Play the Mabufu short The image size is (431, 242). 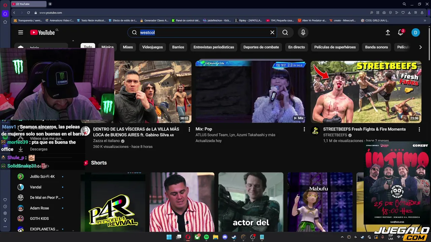click(x=320, y=202)
